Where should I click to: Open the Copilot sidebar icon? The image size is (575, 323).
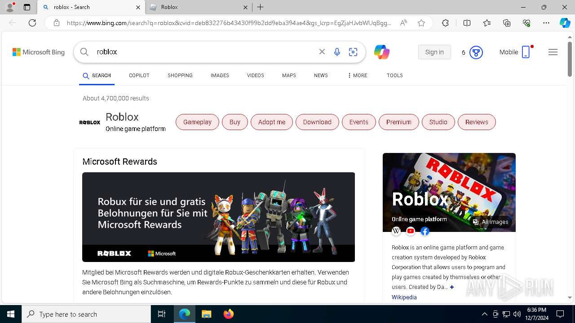(x=565, y=23)
